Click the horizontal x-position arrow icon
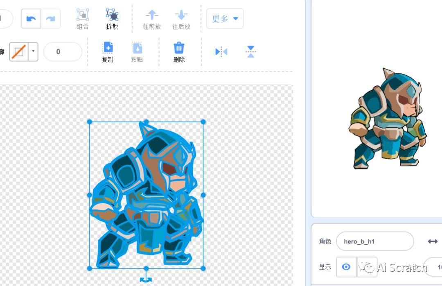The width and height of the screenshot is (442, 286). point(433,241)
